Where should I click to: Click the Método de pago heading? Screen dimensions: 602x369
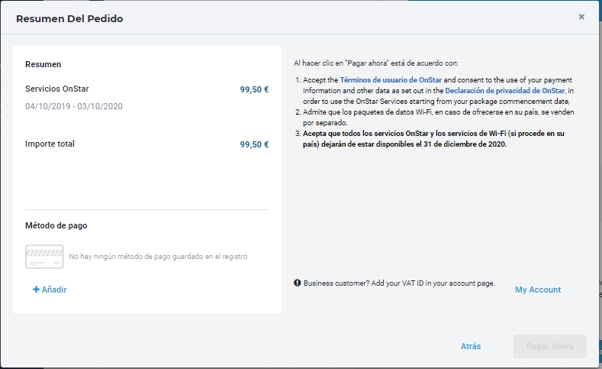pos(56,225)
